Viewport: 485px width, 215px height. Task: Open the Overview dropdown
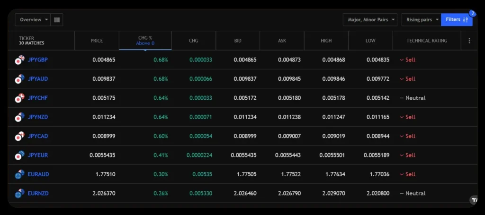(x=34, y=20)
